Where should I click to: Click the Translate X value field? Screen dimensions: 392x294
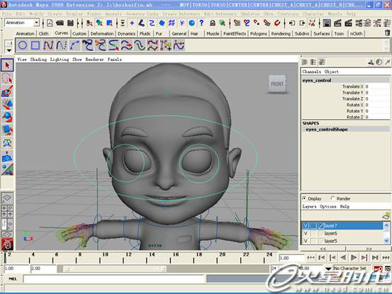pos(377,86)
